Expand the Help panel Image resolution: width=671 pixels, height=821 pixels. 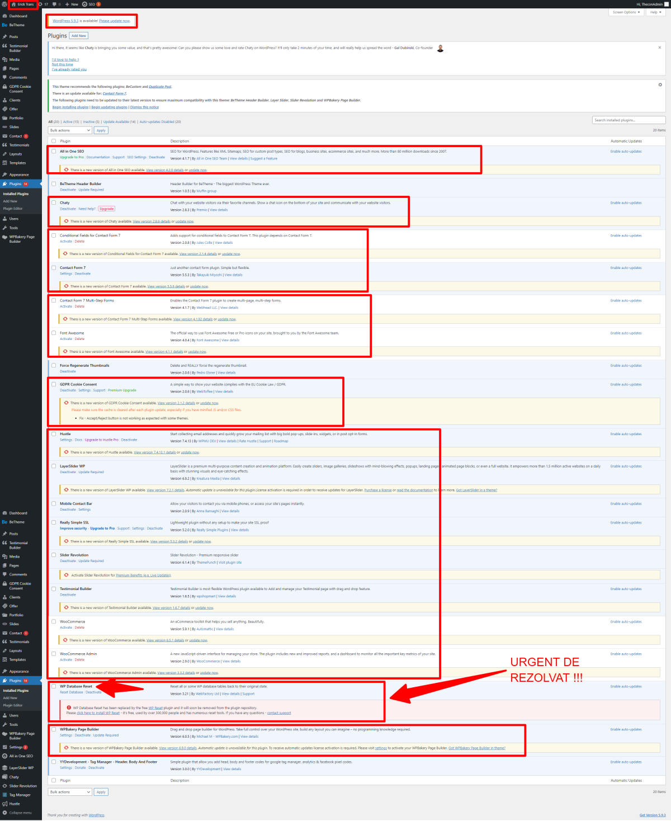[x=655, y=12]
